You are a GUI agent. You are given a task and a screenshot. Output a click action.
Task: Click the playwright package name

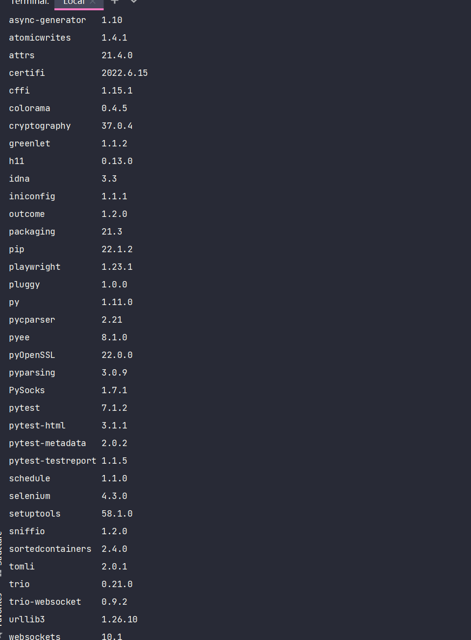tap(35, 267)
